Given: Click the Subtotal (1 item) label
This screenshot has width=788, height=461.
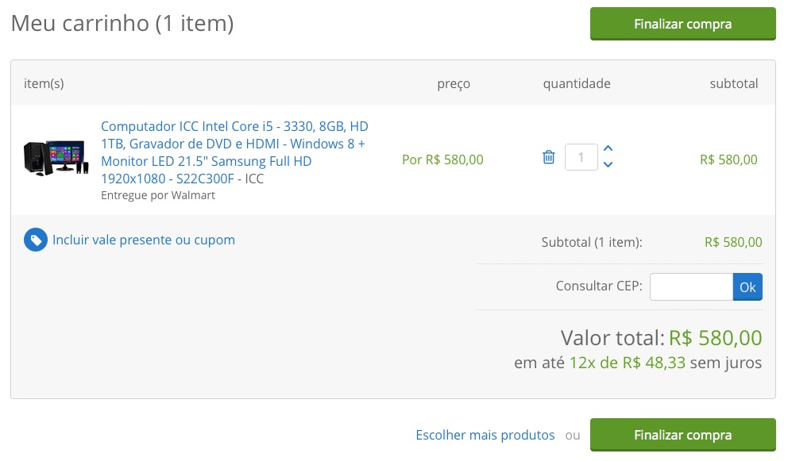Looking at the screenshot, I should coord(592,242).
